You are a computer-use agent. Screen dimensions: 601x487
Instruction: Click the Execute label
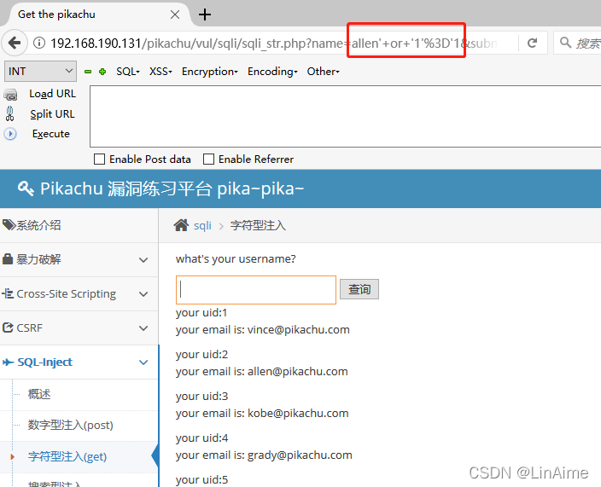51,134
